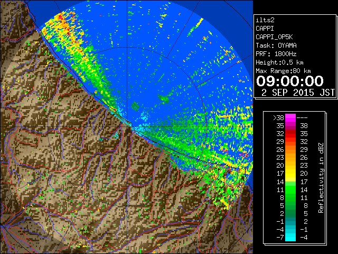The width and height of the screenshot is (338, 254).
Task: Click the PRF: 1800Hz text
Action: click(276, 54)
